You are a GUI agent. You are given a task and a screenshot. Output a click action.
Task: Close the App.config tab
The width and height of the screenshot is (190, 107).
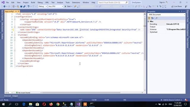click(x=18, y=11)
